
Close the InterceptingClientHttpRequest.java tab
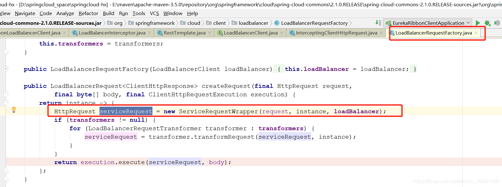(x=381, y=33)
